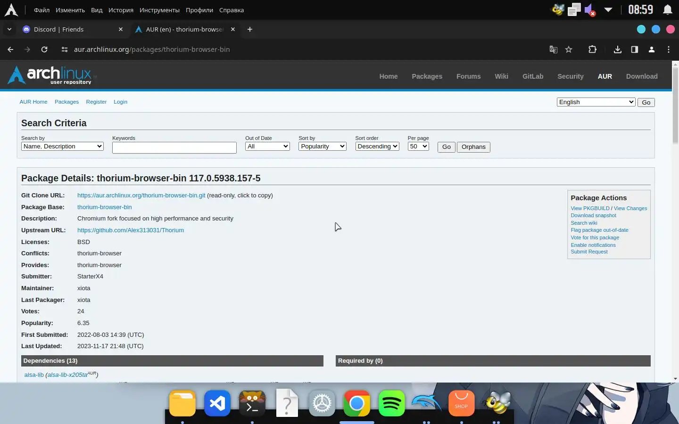This screenshot has width=679, height=424.
Task: Open Изменить menu
Action: coord(70,10)
